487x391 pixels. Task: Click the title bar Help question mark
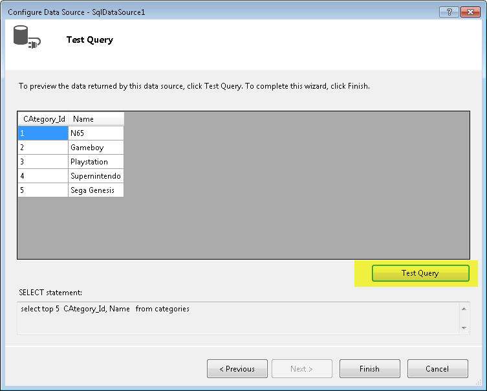point(448,12)
